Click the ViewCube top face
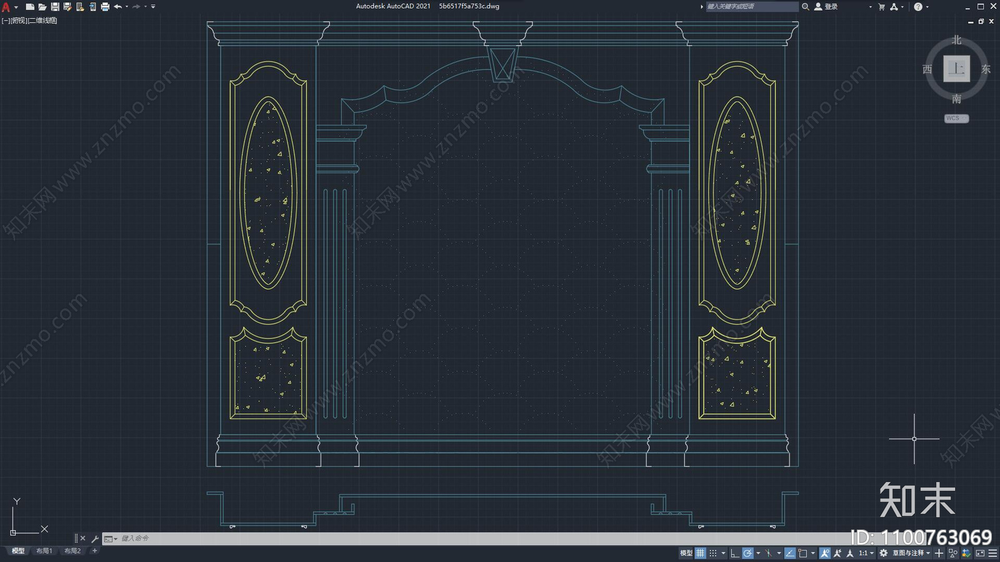 pyautogui.click(x=956, y=69)
